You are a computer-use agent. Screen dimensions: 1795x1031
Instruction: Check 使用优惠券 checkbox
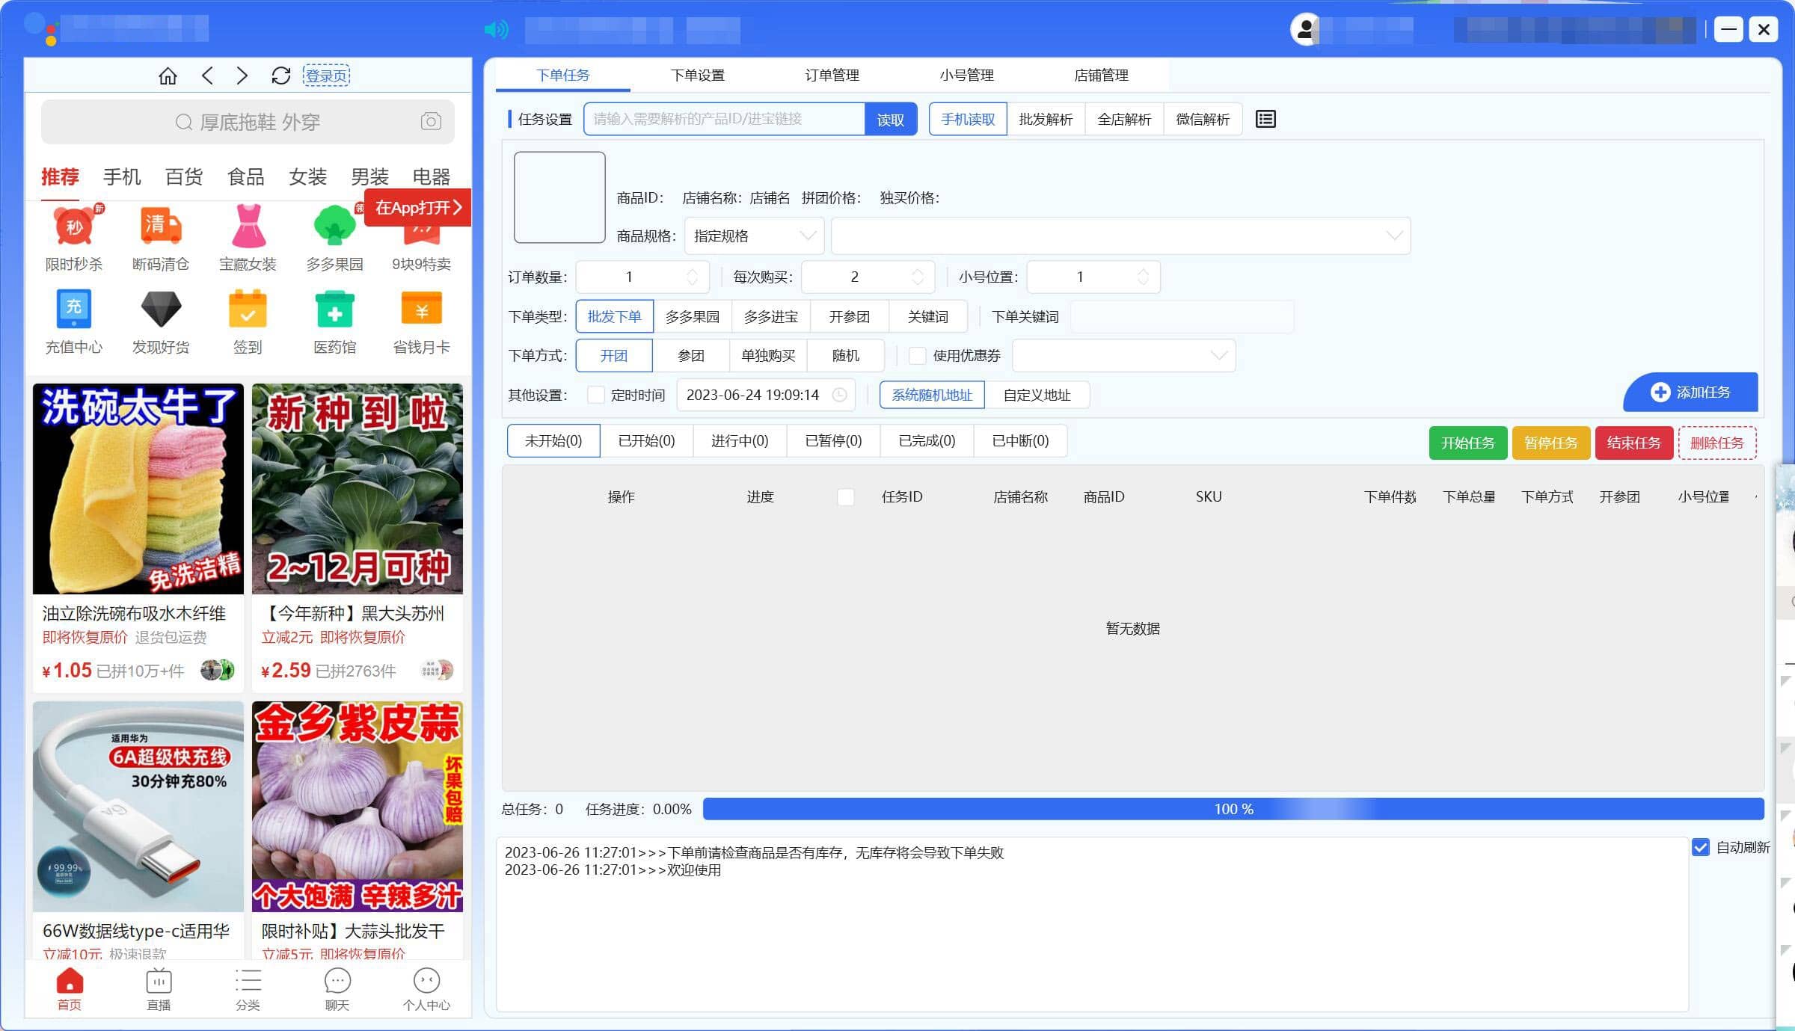click(917, 356)
